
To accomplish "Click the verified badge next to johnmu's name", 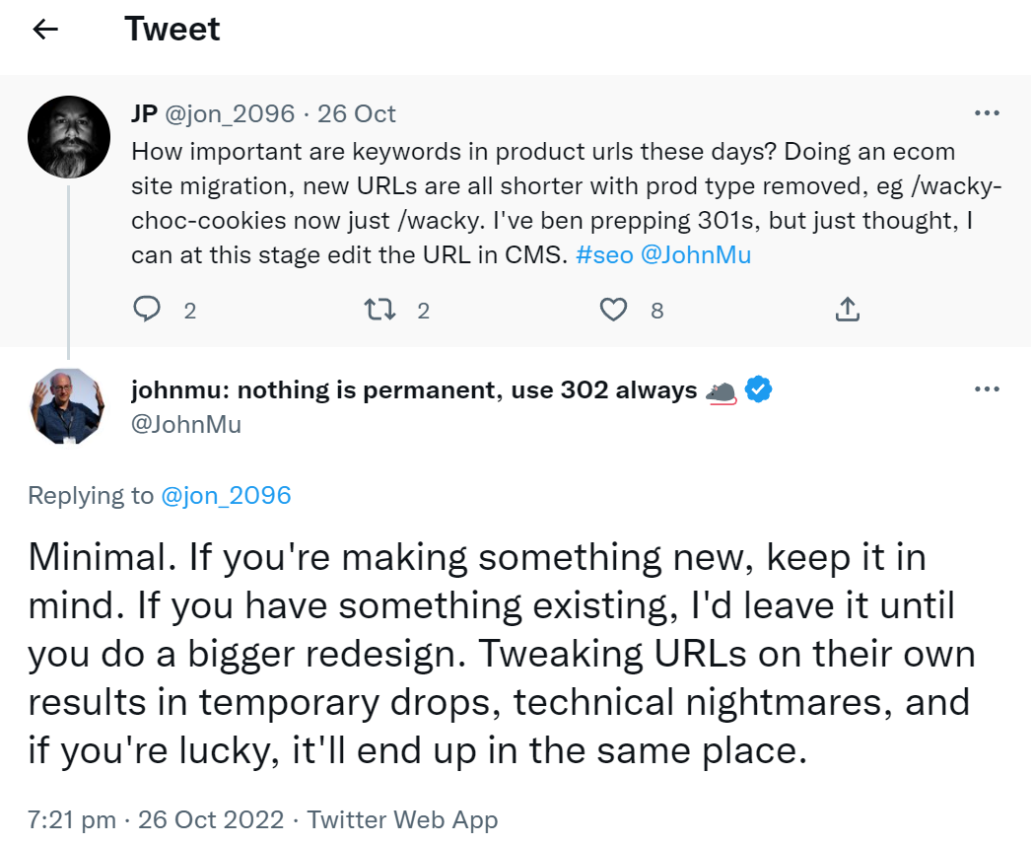I will [758, 390].
